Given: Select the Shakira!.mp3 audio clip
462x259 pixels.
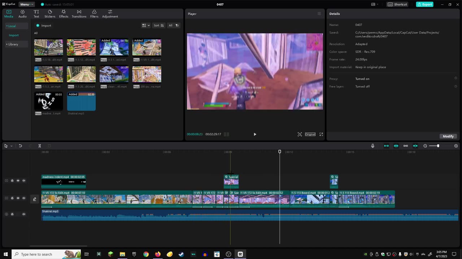Looking at the screenshot, I should click(x=250, y=215).
